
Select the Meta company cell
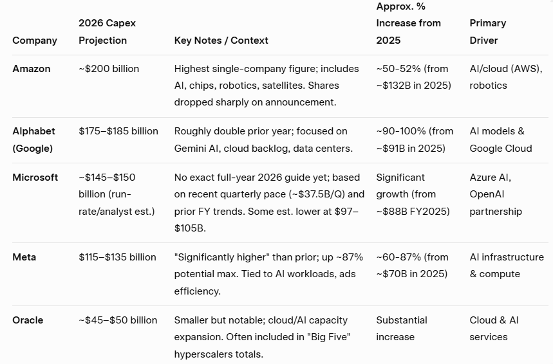tap(24, 257)
